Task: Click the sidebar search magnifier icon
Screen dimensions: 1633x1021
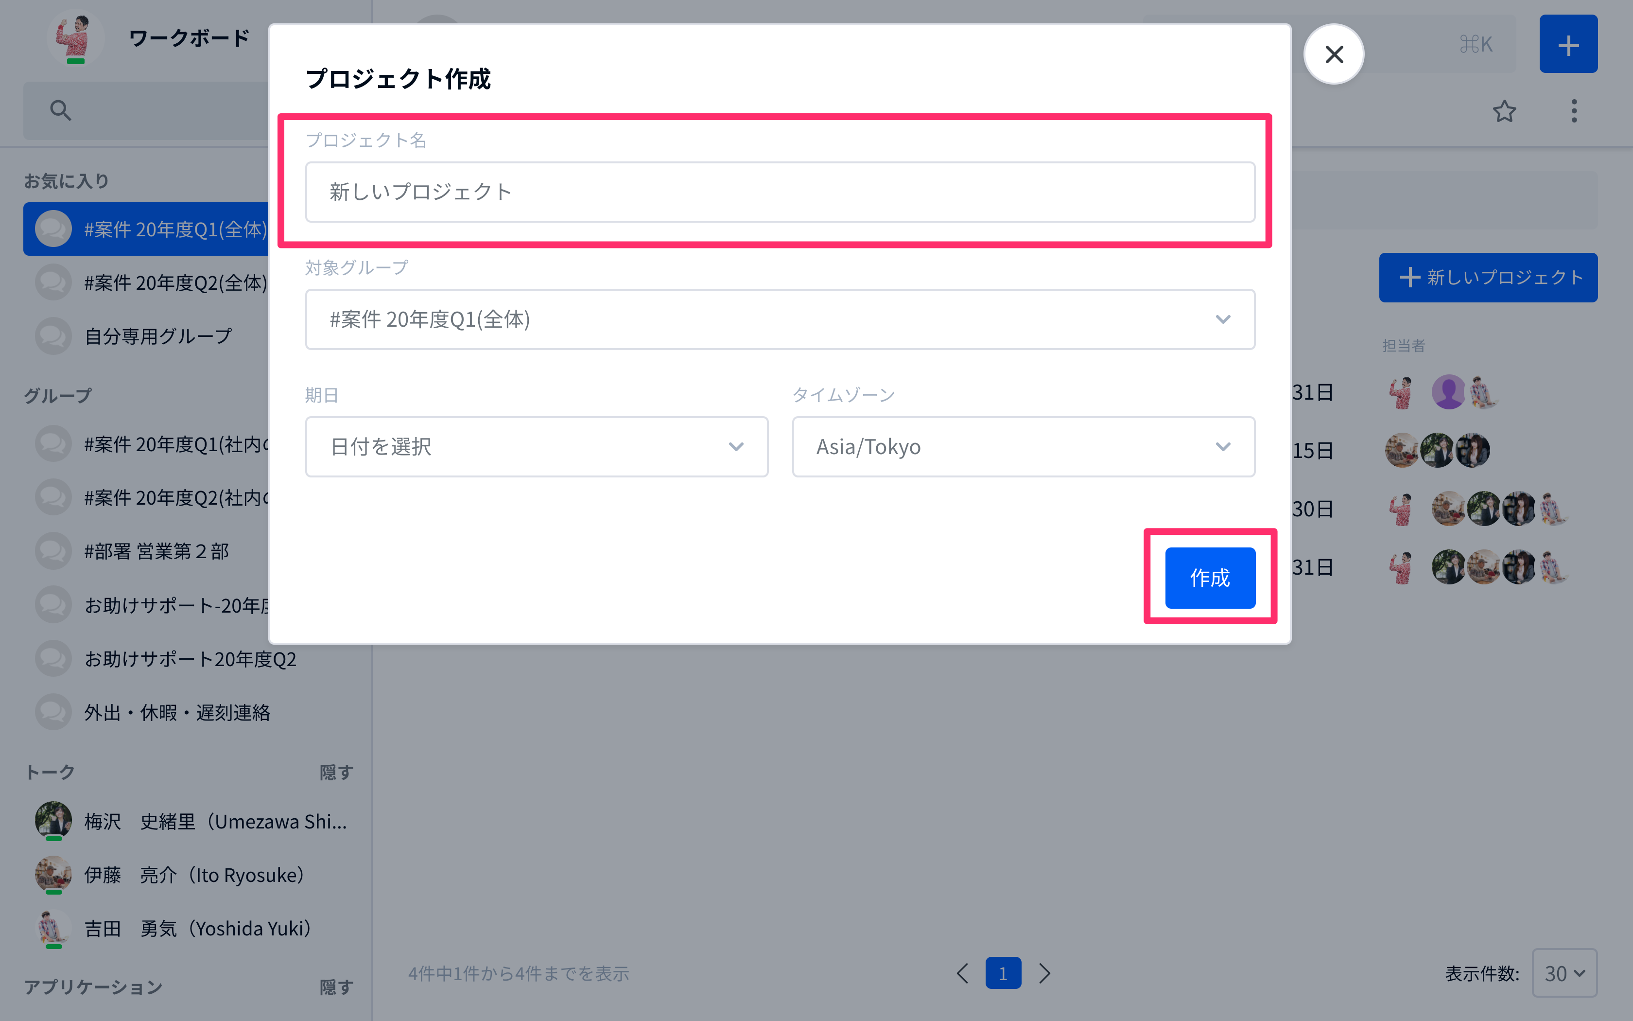Action: (x=60, y=110)
